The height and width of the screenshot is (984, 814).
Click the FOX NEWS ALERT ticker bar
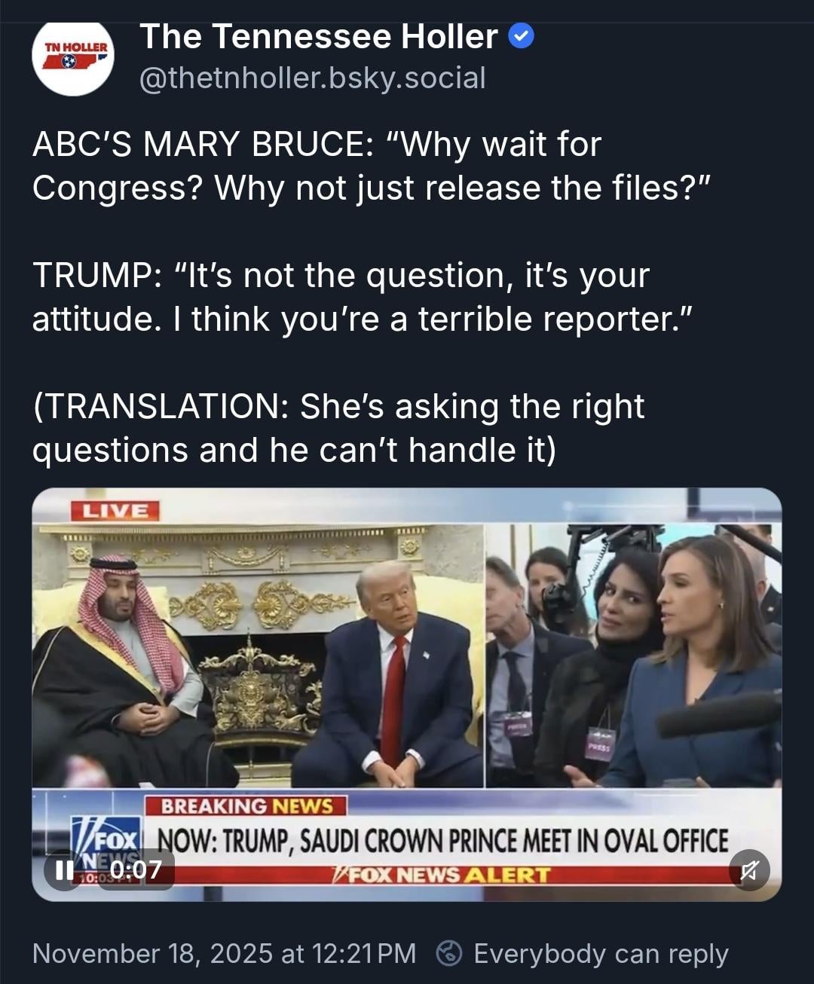coord(442,875)
